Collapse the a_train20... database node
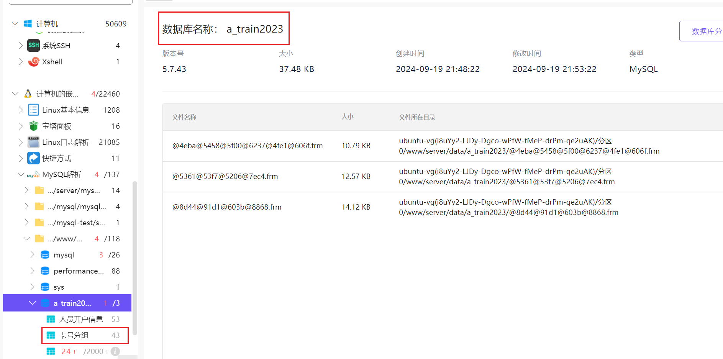Screen dimensions: 723x359 point(32,303)
